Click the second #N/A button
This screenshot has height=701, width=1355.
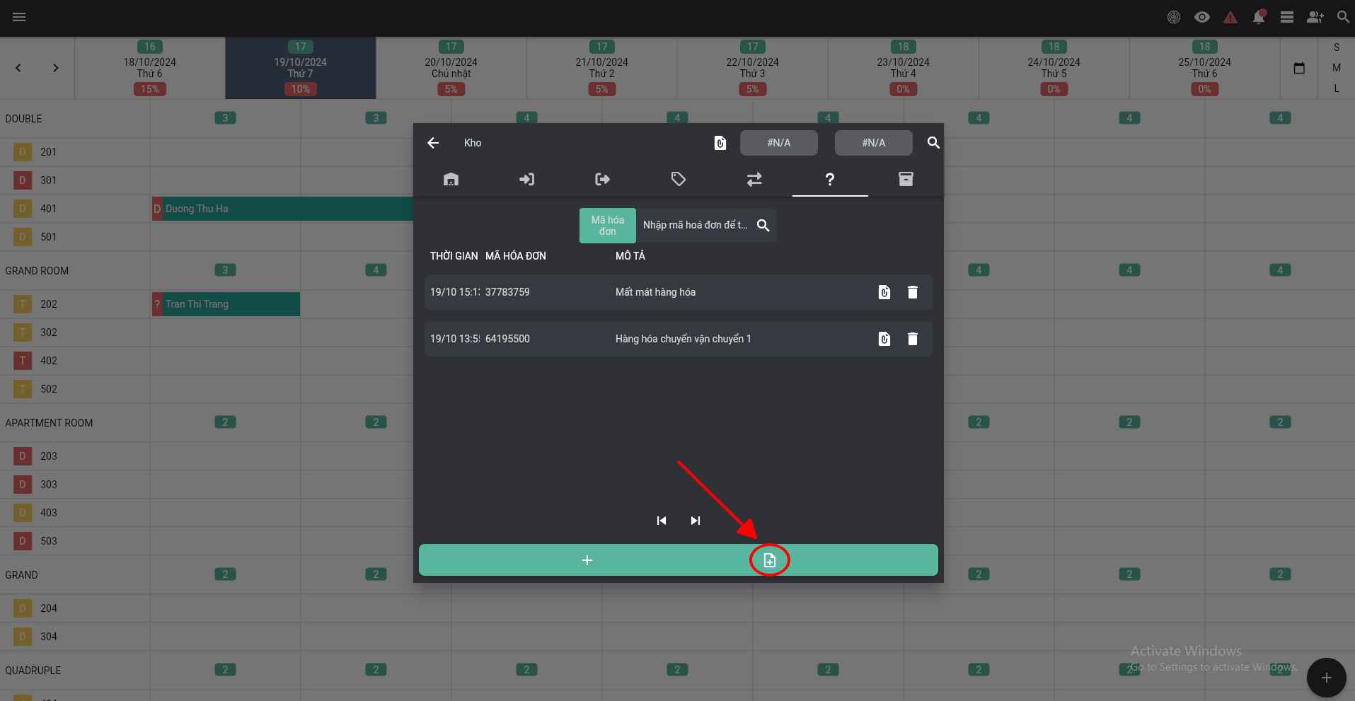point(874,143)
